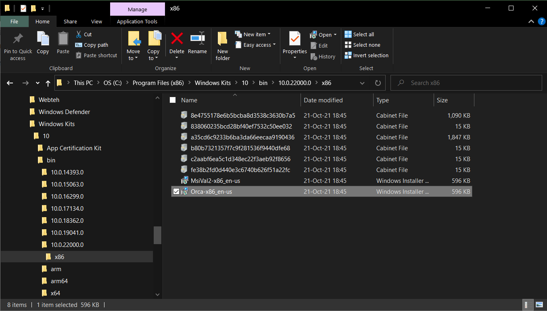Image resolution: width=547 pixels, height=311 pixels.
Task: Click Select all in the ribbon
Action: 359,35
